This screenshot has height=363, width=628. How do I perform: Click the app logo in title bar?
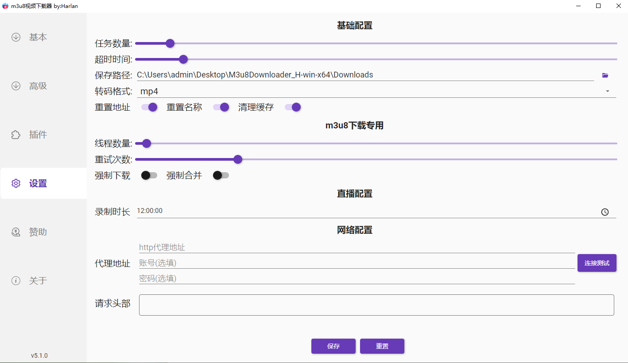pyautogui.click(x=5, y=6)
